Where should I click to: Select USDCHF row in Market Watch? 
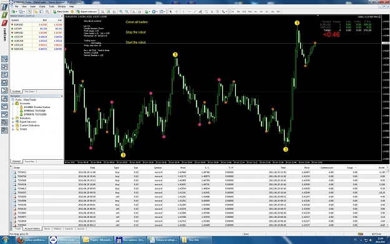point(37,37)
